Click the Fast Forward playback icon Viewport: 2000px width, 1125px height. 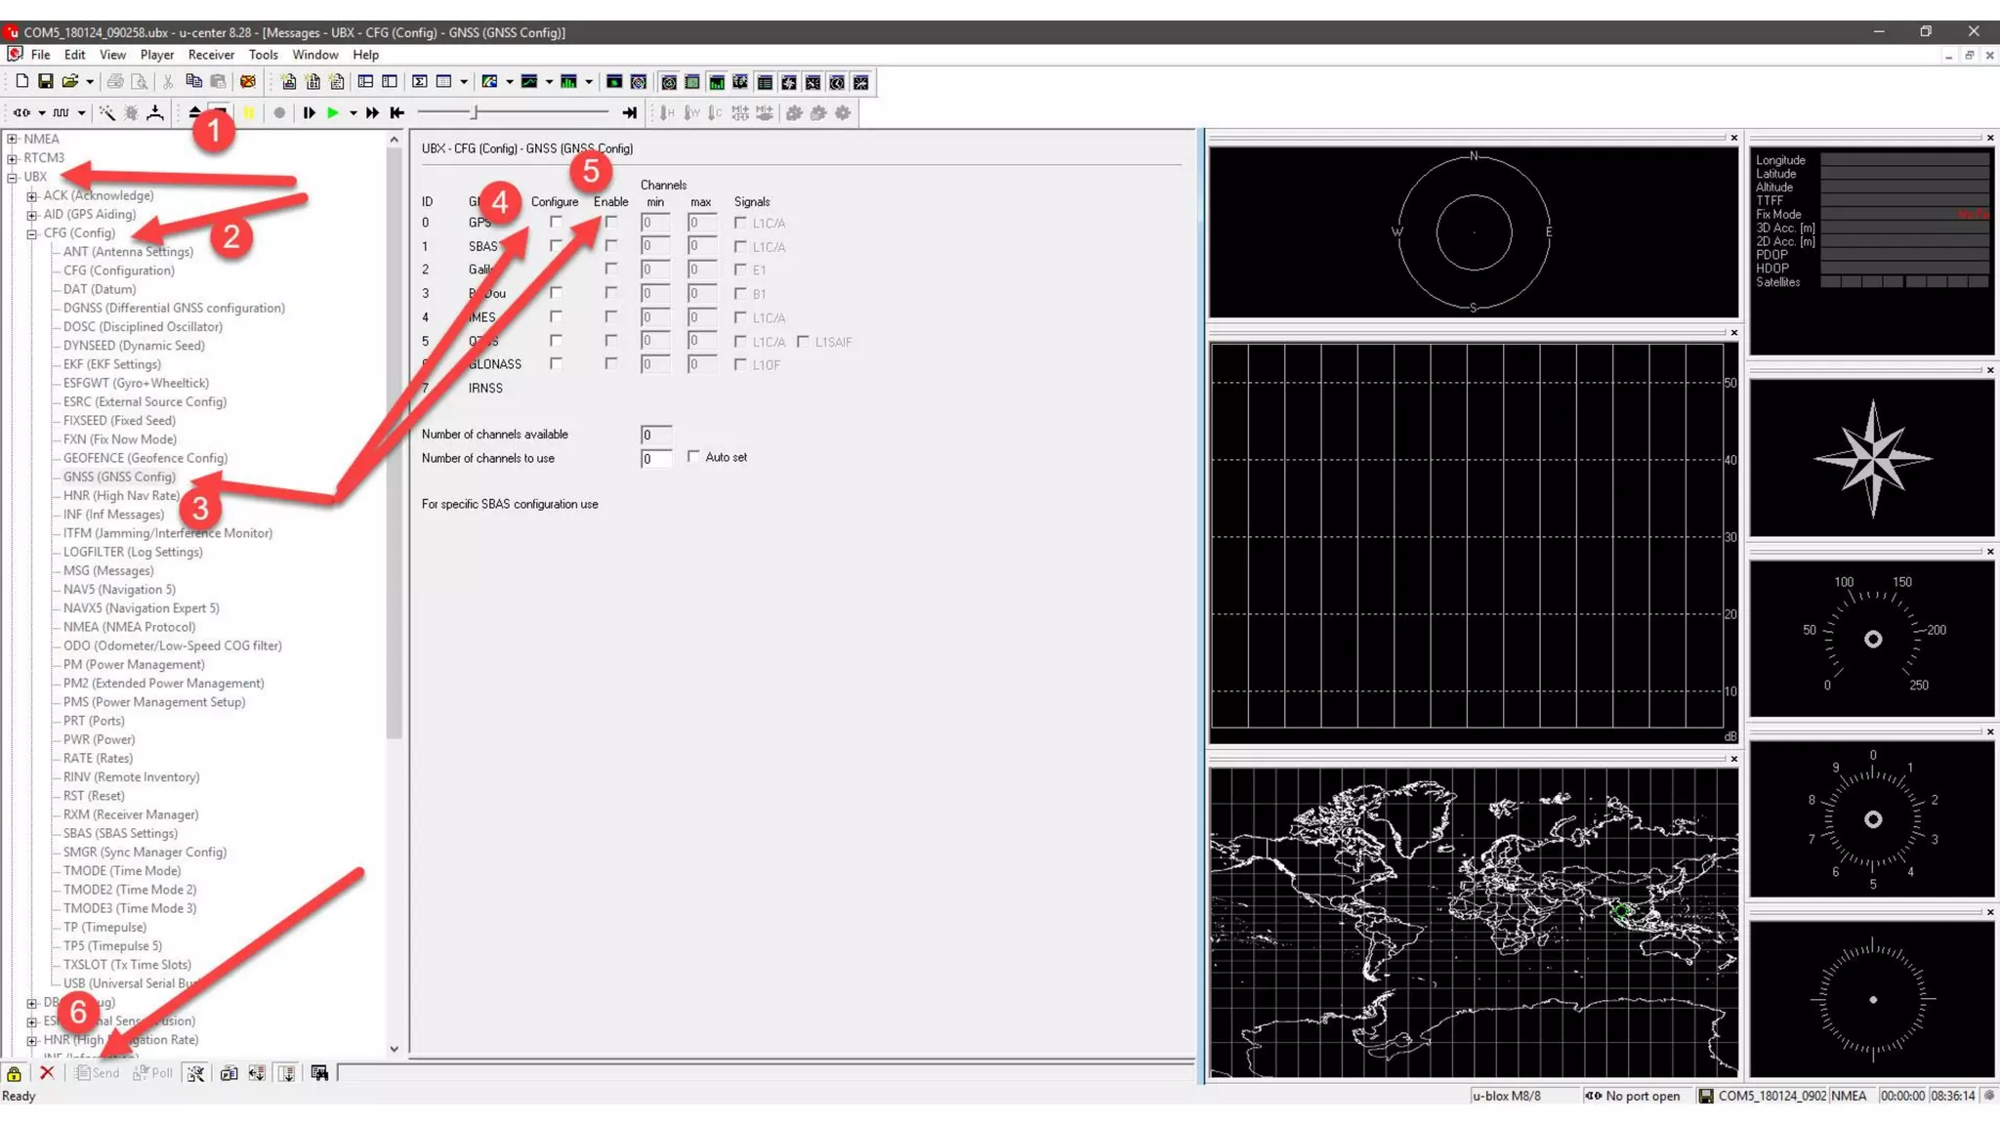pos(372,113)
